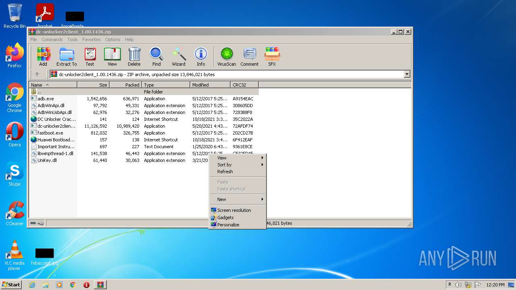Viewport: 516px width, 290px height.
Task: Select the Huawei Bootloader shortcut file
Action: (x=144, y=140)
